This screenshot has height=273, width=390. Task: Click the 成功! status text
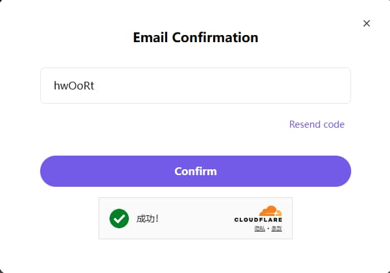click(148, 219)
